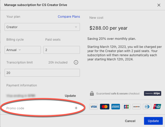The width and height of the screenshot is (165, 127).
Task: Click the American Express card logo
Action: pyautogui.click(x=115, y=106)
